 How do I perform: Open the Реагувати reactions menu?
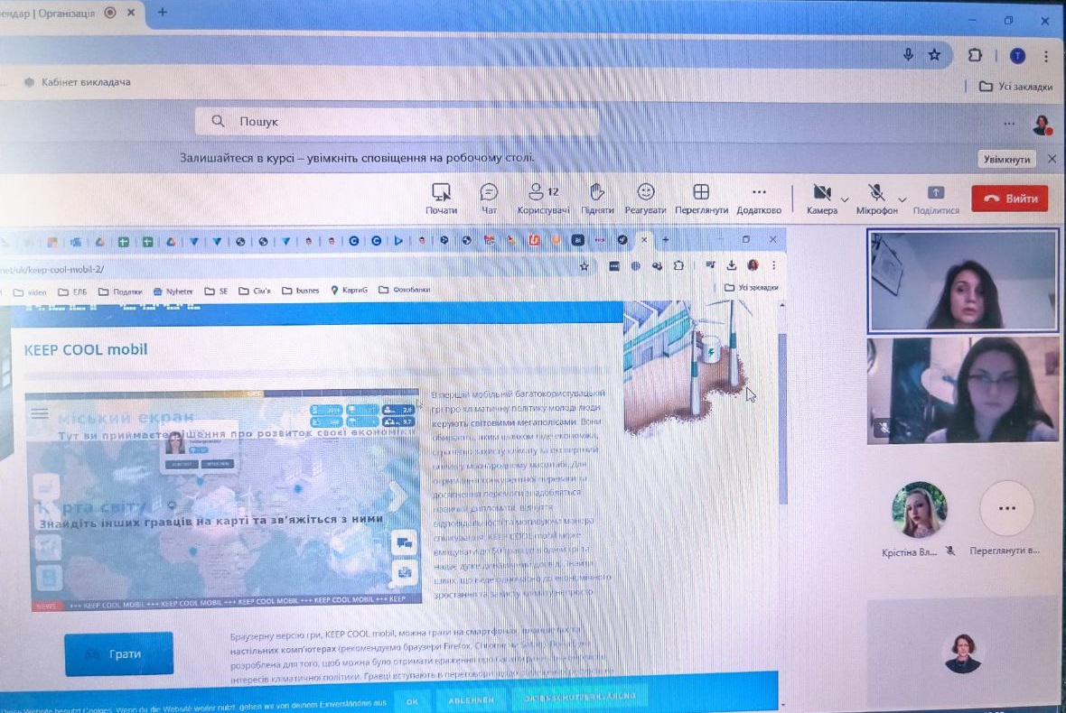tap(645, 199)
